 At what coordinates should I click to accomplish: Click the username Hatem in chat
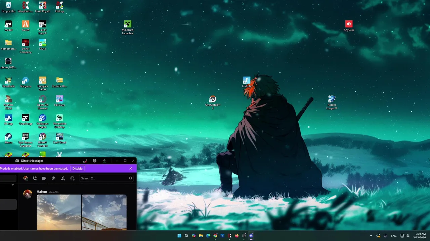(42, 192)
